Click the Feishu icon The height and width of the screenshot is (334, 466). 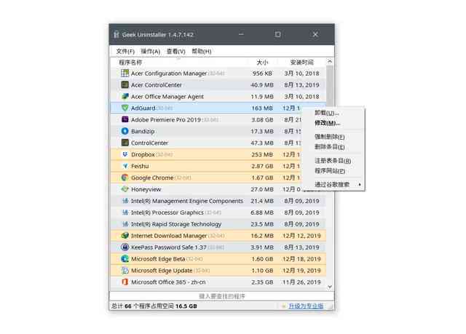coord(125,166)
